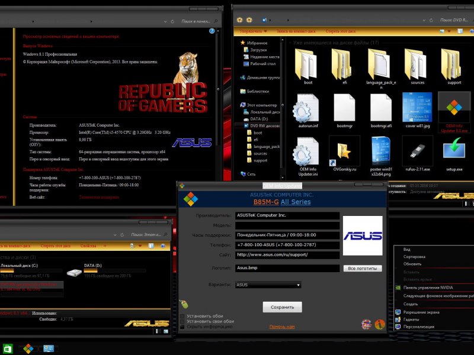Open the Варианты ASUS dropdown
The image size is (474, 355).
(x=268, y=285)
